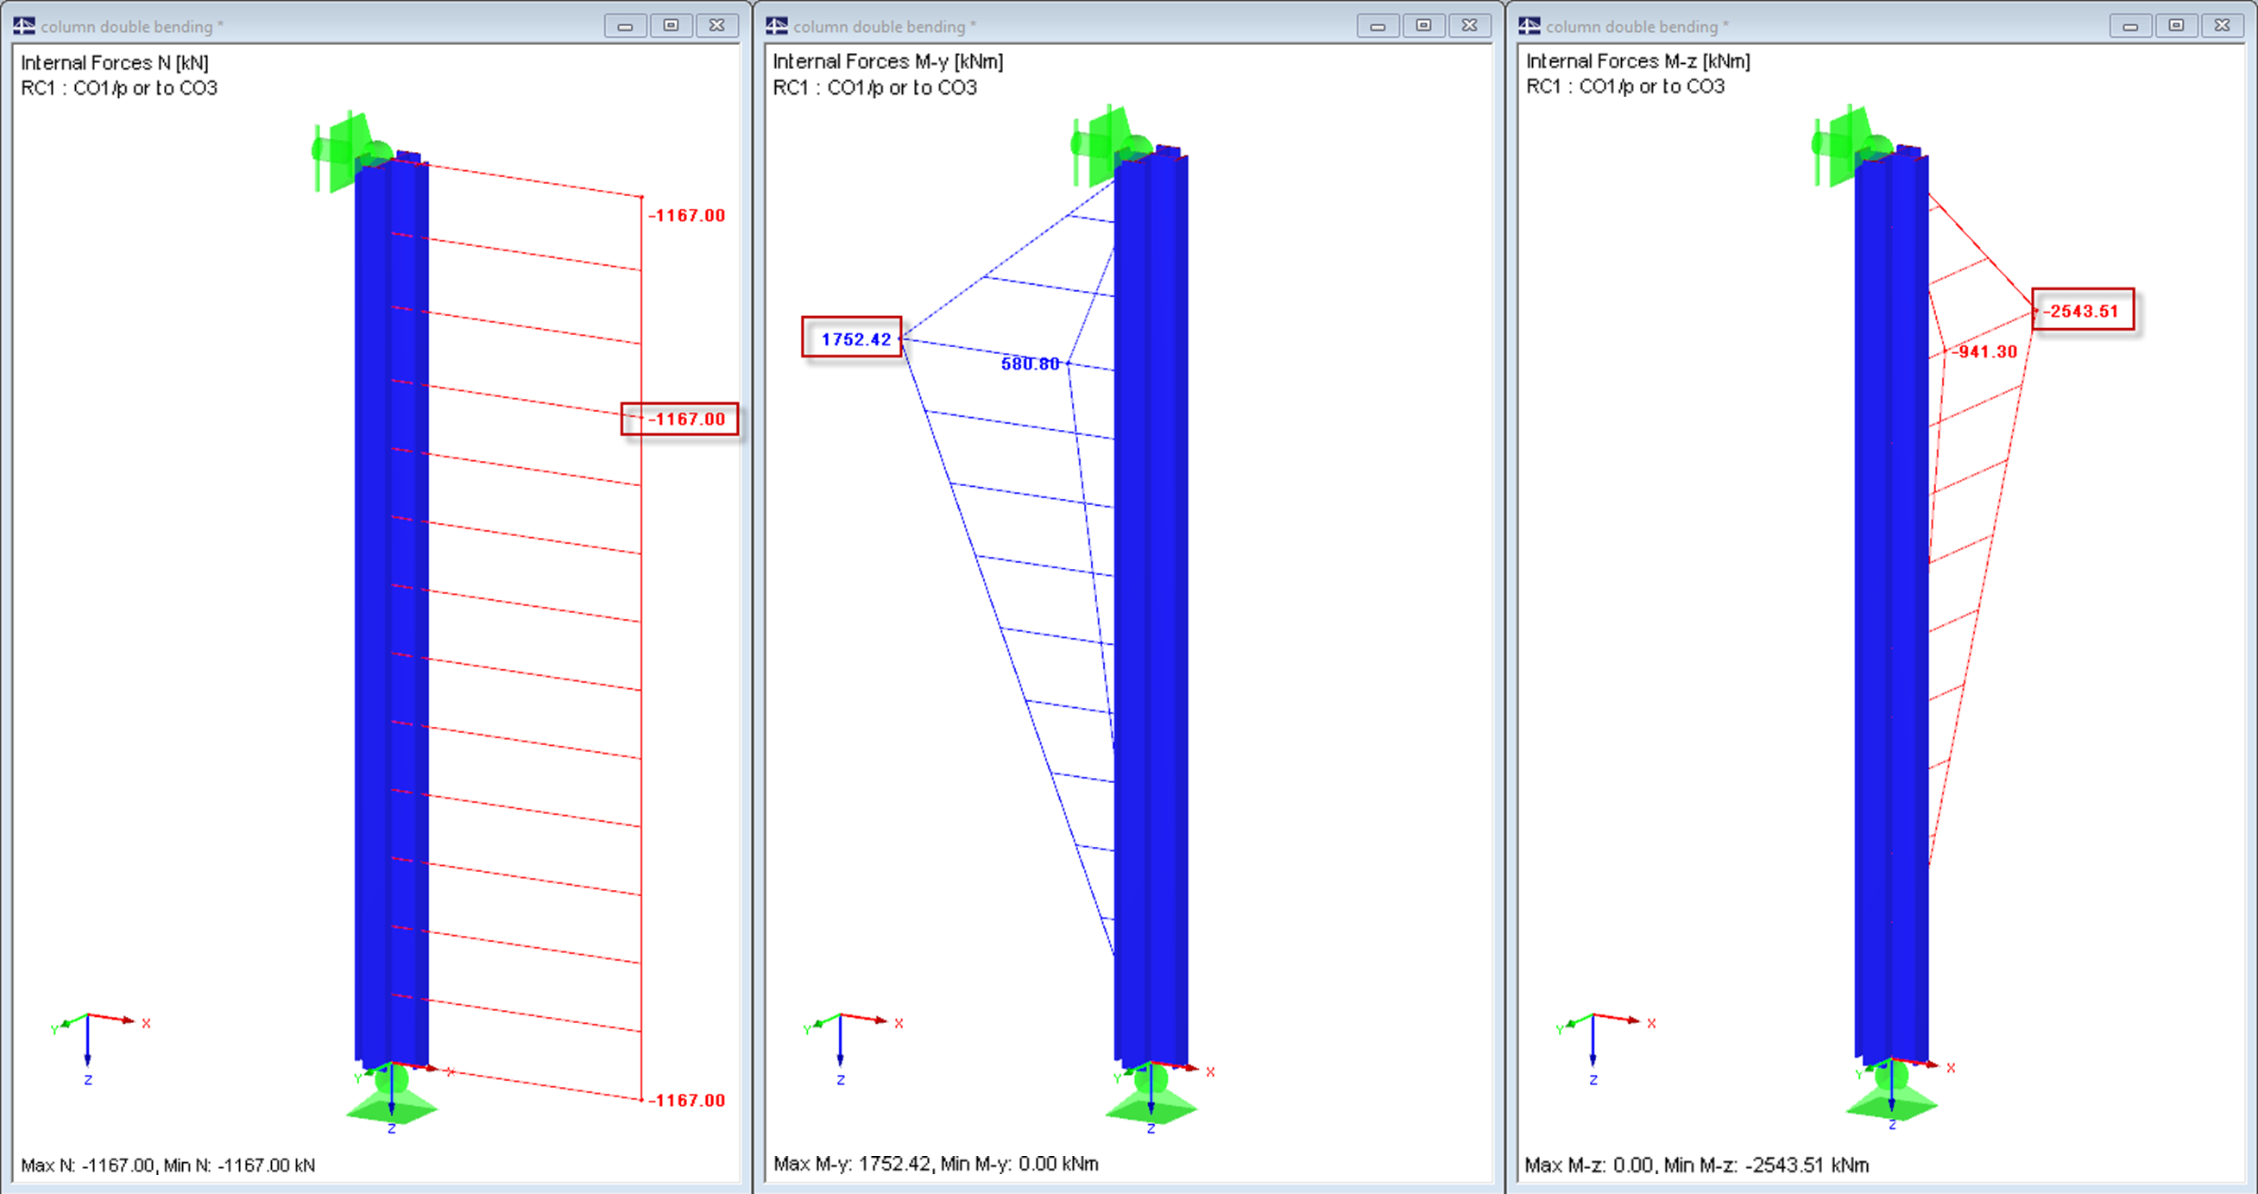The image size is (2258, 1194).
Task: Click app icon in M-y forces window title
Action: (777, 26)
